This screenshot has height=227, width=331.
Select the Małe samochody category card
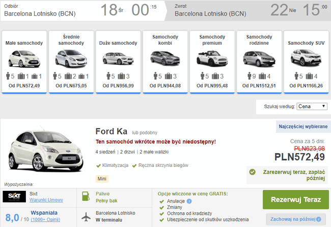point(24,62)
